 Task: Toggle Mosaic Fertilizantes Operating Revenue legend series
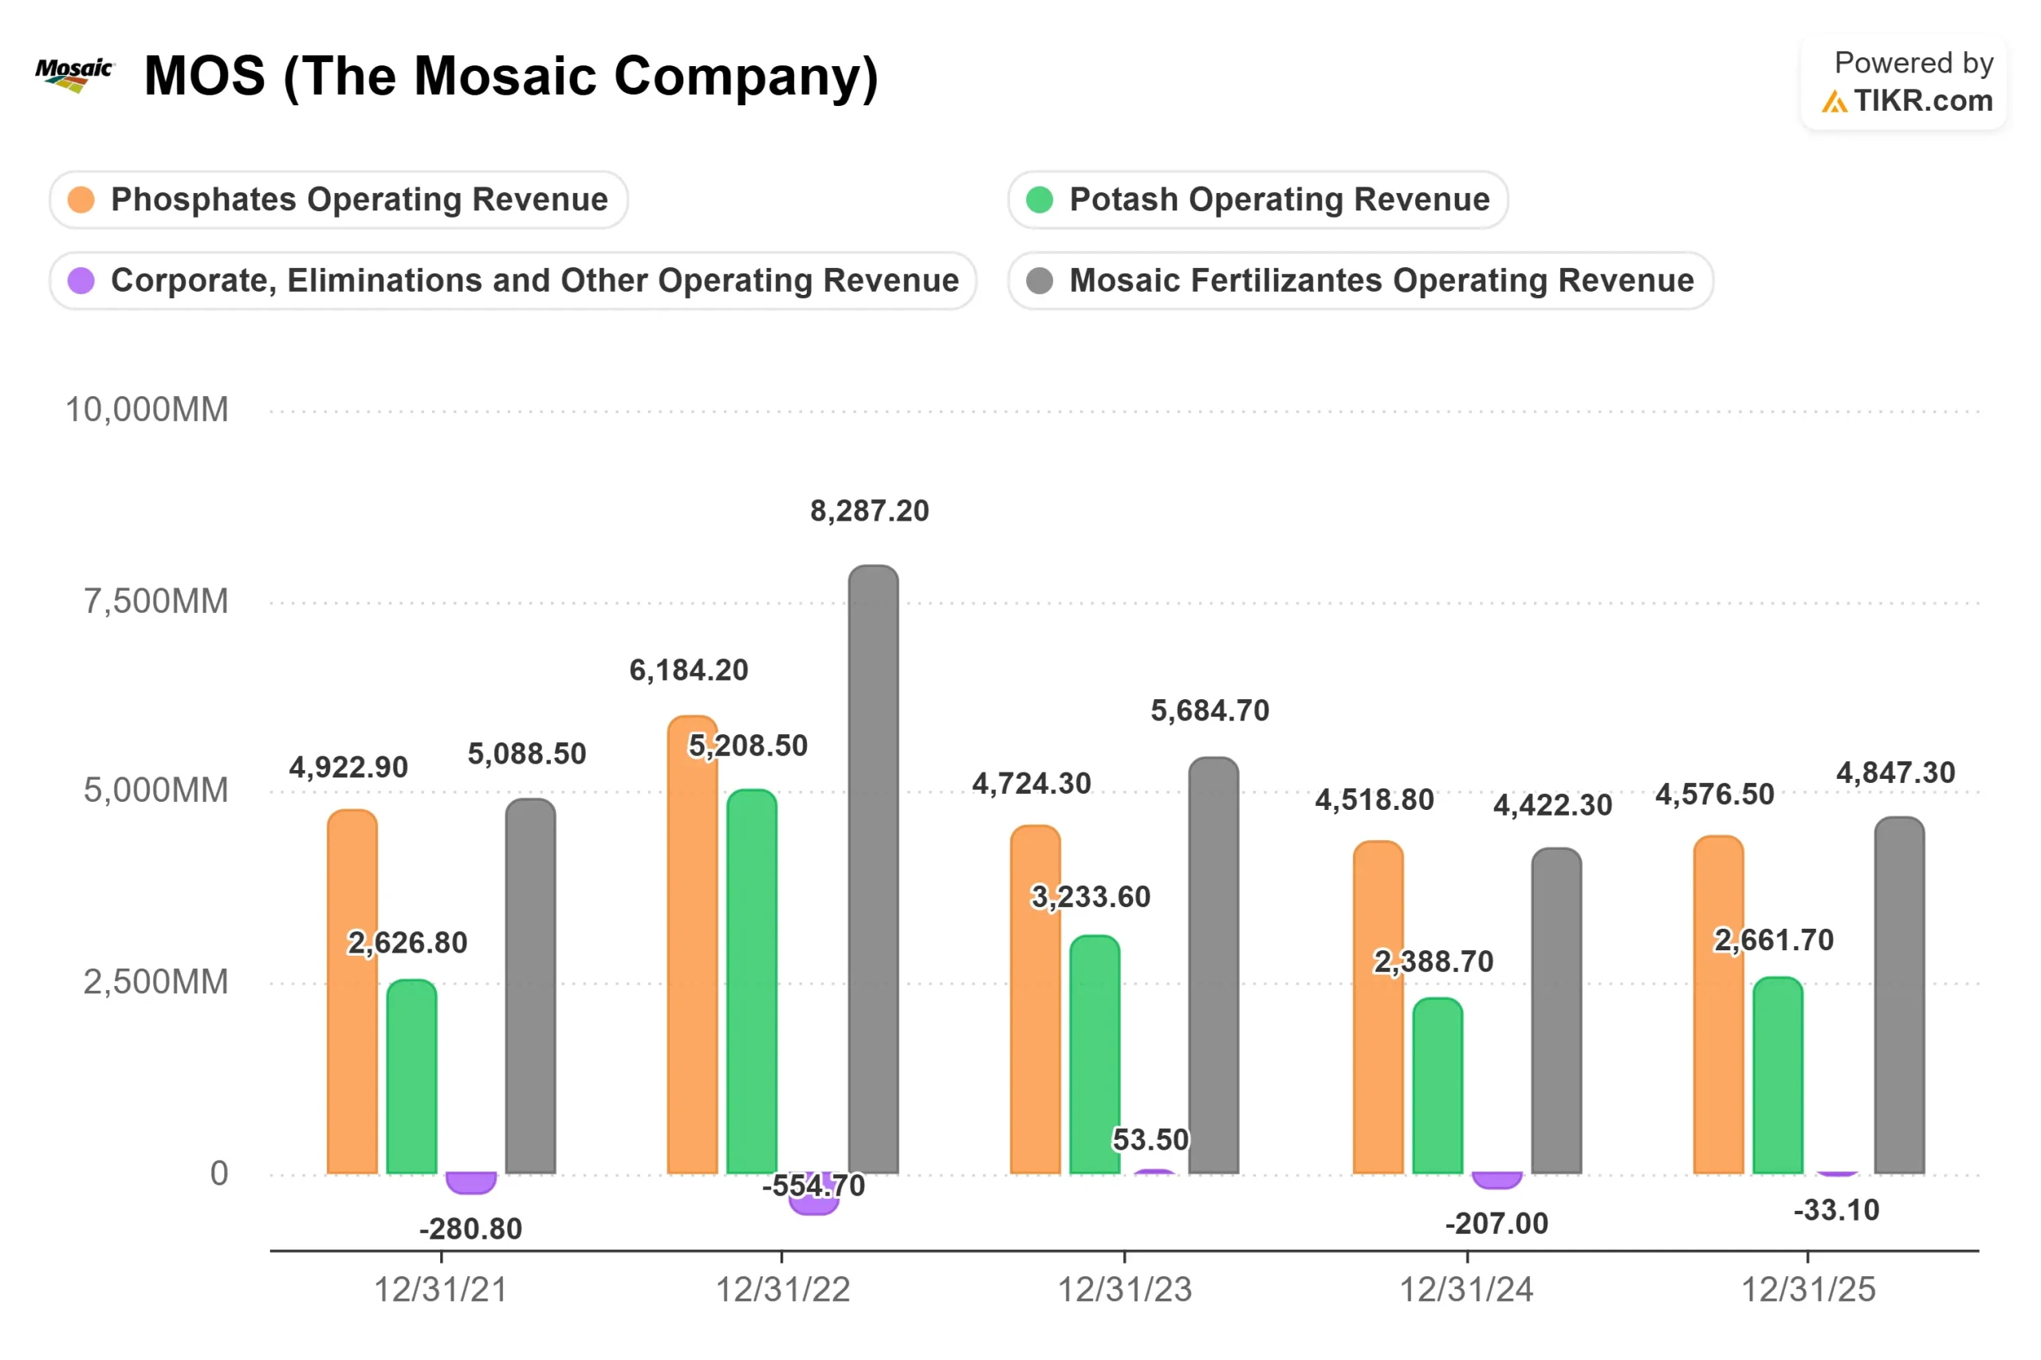pos(1359,280)
